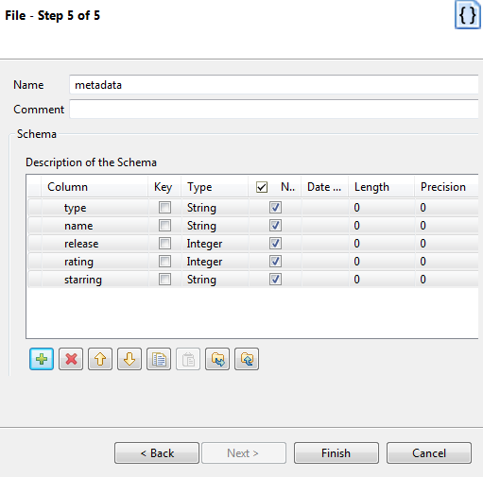
Task: Open Type cell Integer for release row
Action: (x=215, y=244)
